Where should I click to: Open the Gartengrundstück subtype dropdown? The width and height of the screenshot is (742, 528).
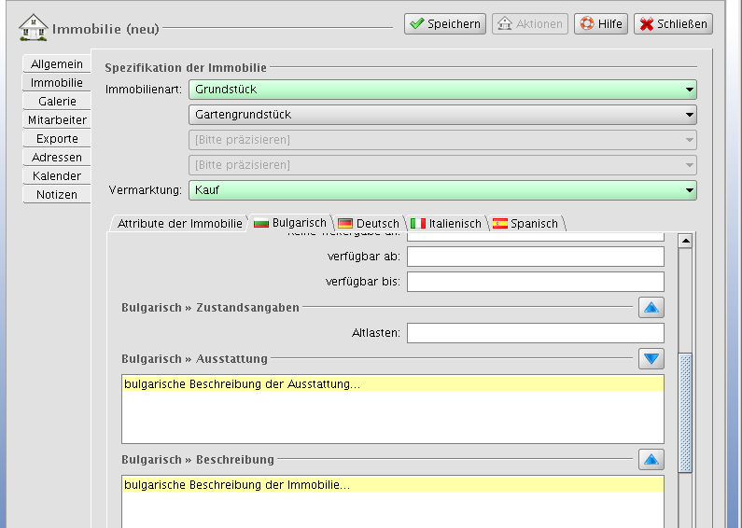point(442,115)
